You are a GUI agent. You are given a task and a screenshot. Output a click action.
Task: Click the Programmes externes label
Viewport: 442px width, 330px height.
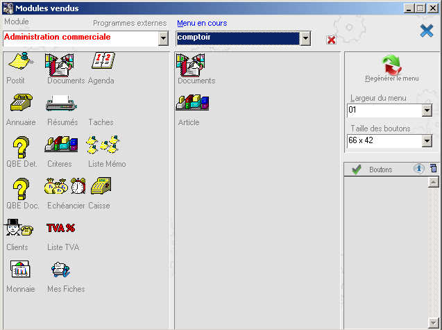pos(130,23)
